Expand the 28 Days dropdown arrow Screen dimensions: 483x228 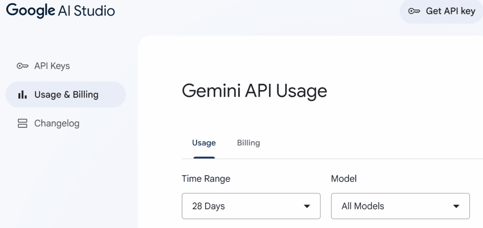point(307,206)
